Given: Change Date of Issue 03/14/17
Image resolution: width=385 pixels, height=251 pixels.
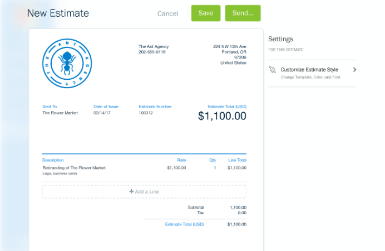Looking at the screenshot, I should (x=102, y=113).
